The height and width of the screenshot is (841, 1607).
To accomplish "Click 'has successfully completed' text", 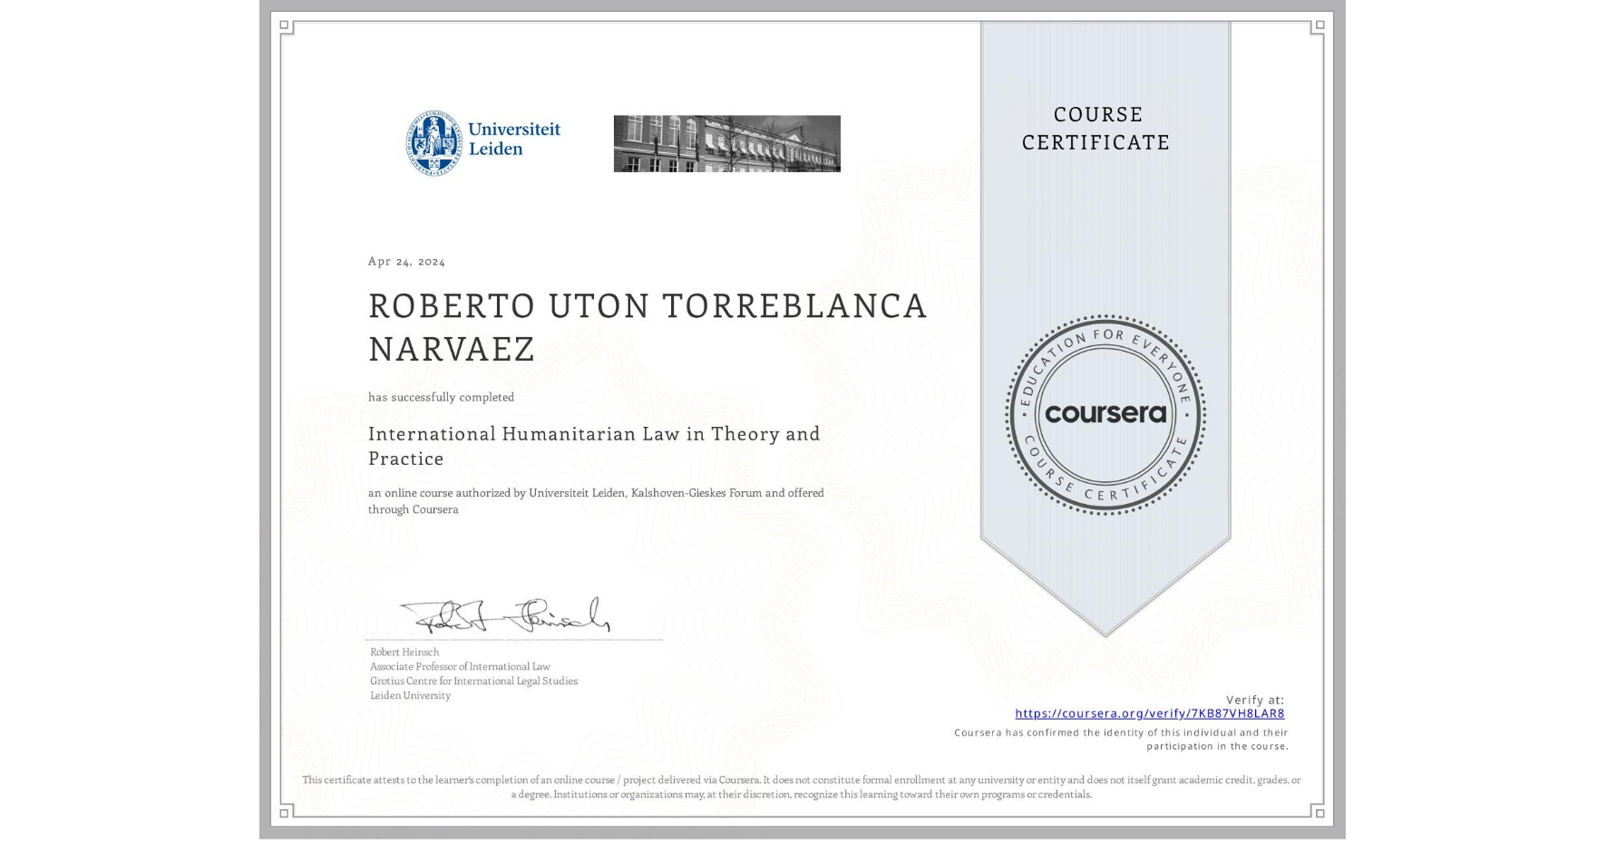I will point(441,397).
